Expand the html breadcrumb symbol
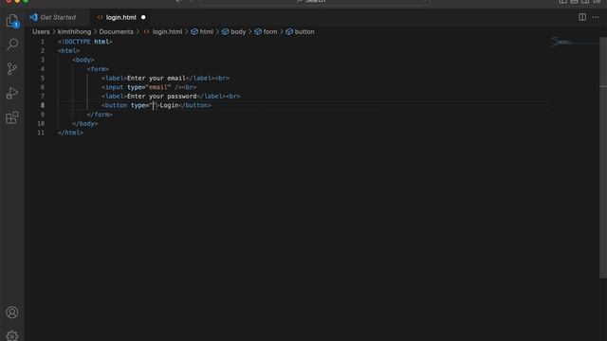Viewport: 607px width, 341px height. point(202,31)
